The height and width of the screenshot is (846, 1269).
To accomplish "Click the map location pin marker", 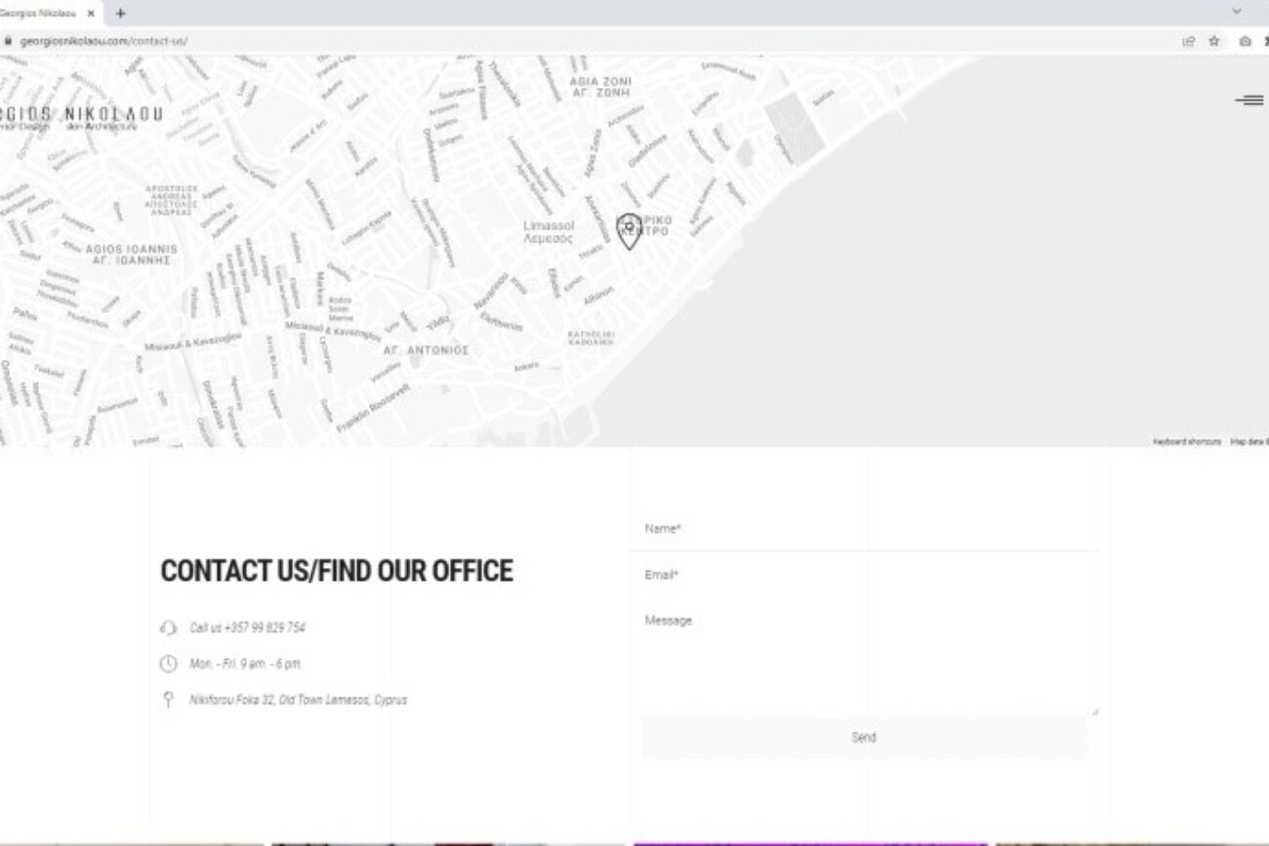I will tap(630, 230).
